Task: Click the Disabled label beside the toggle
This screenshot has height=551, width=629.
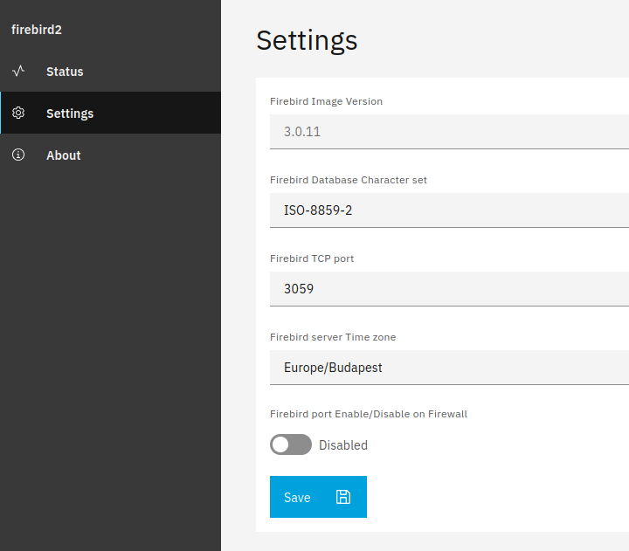Action: [343, 445]
